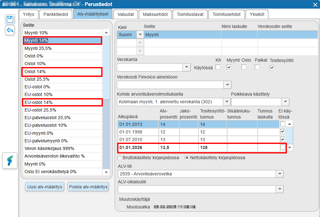320x217 pixels.
Task: Open the Valuutat tab
Action: coord(126,14)
